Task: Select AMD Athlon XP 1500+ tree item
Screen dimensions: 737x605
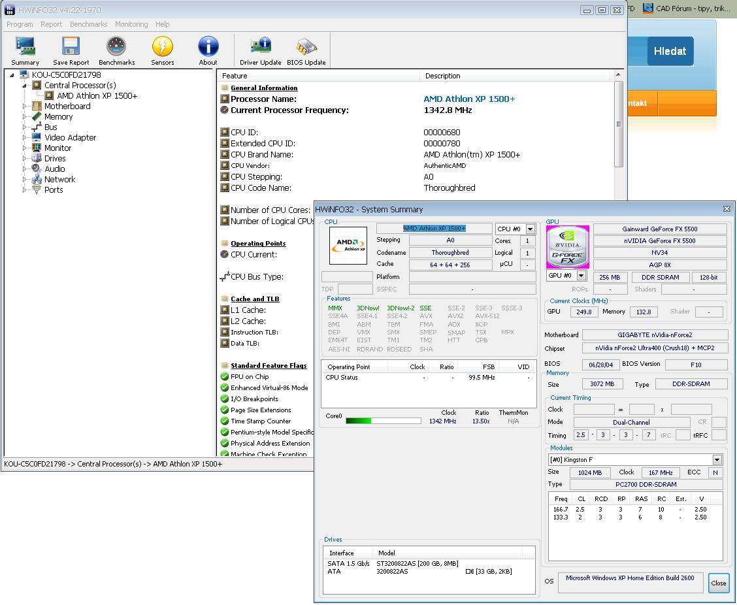Action: click(97, 96)
